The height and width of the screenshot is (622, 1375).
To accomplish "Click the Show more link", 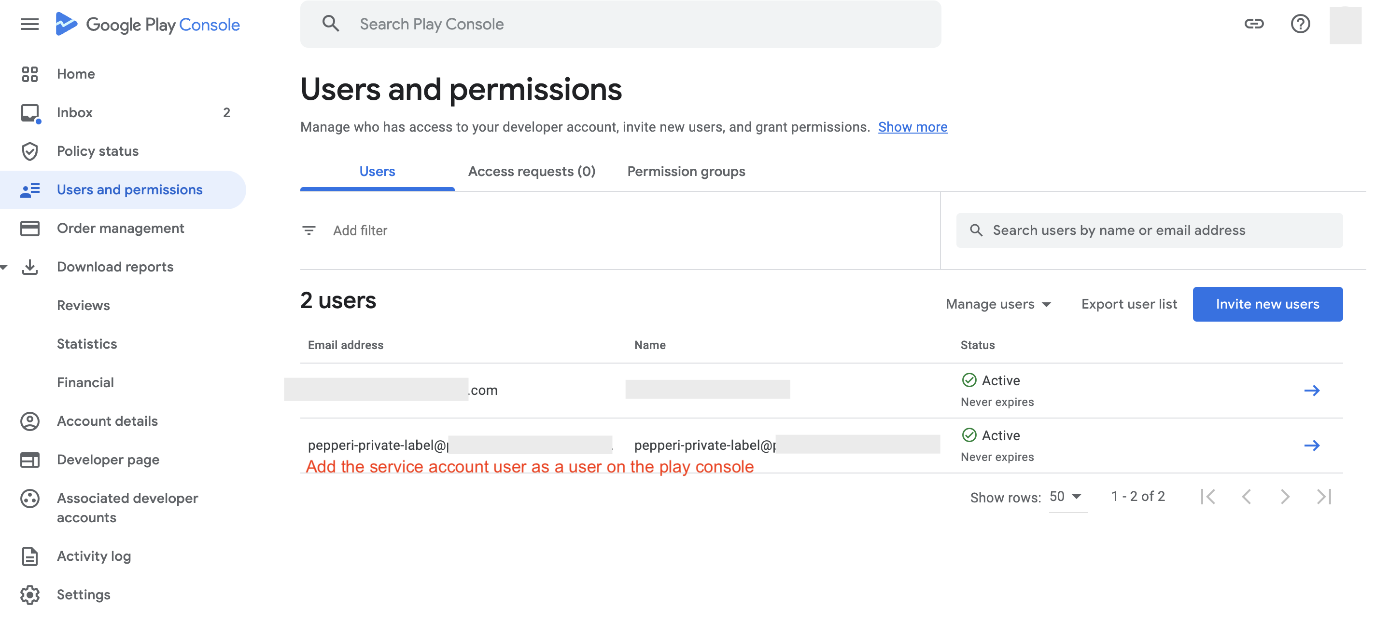I will click(x=913, y=127).
